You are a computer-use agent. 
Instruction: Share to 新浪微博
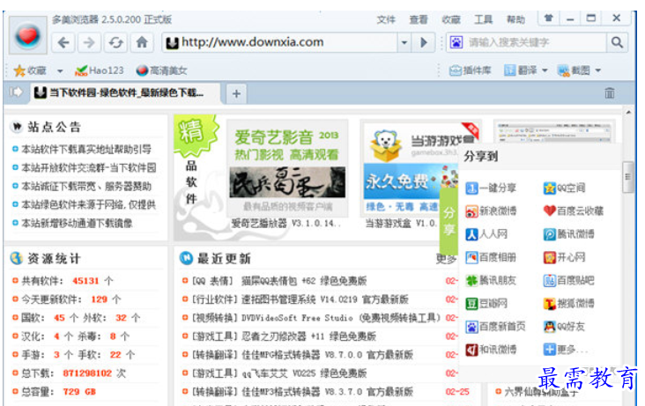(491, 211)
